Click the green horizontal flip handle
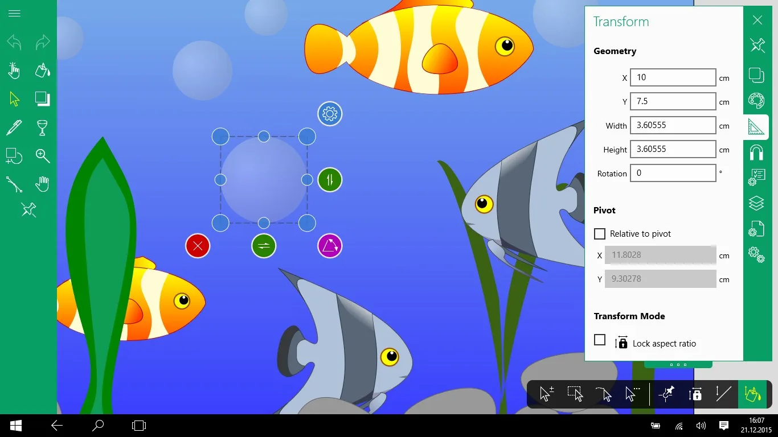Viewport: 778px width, 437px height. (264, 246)
